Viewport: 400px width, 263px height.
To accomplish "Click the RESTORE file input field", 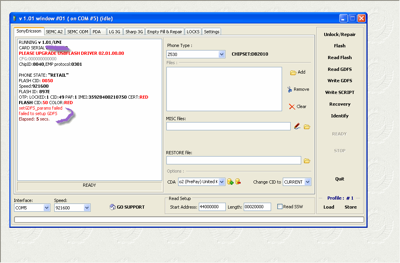I will (x=234, y=160).
